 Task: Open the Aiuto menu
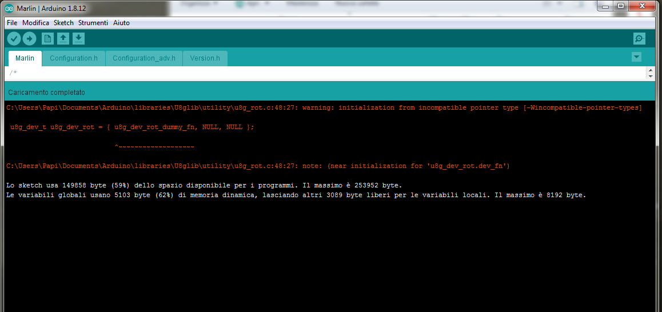pyautogui.click(x=122, y=23)
